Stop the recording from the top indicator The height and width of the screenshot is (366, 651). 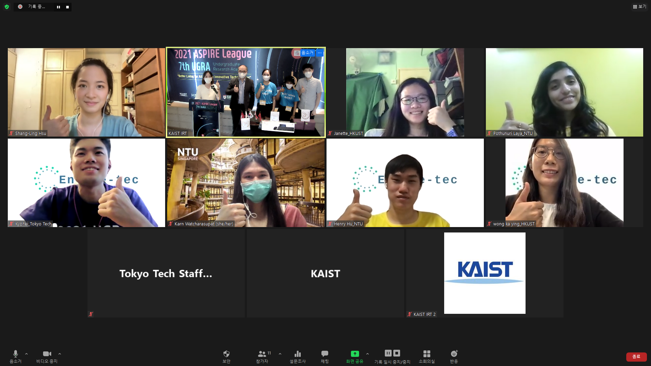(67, 7)
